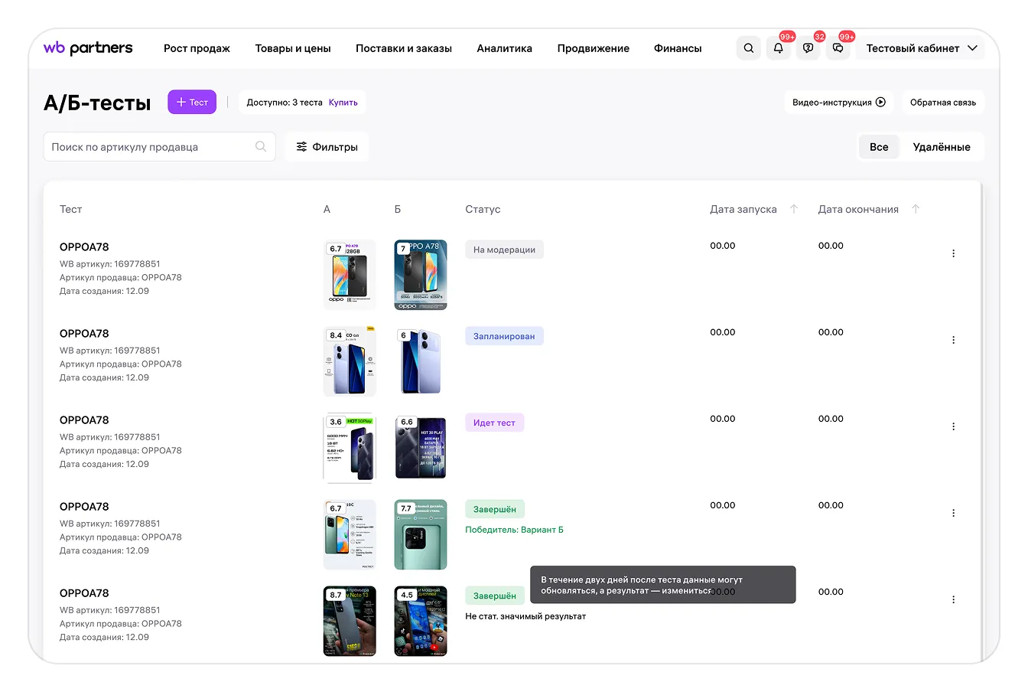Viewport: 1028px width, 692px height.
Task: Open the Финансы menu
Action: coord(678,48)
